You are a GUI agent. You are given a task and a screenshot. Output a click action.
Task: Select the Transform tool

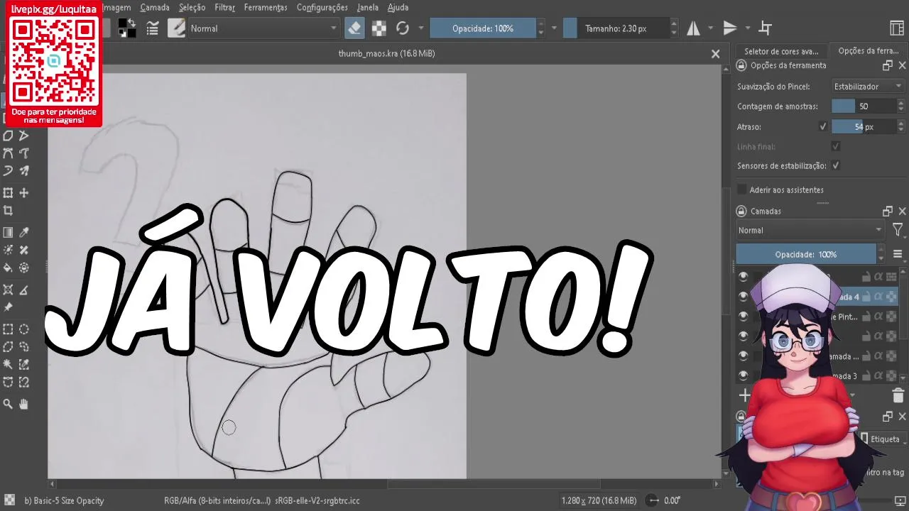click(8, 193)
